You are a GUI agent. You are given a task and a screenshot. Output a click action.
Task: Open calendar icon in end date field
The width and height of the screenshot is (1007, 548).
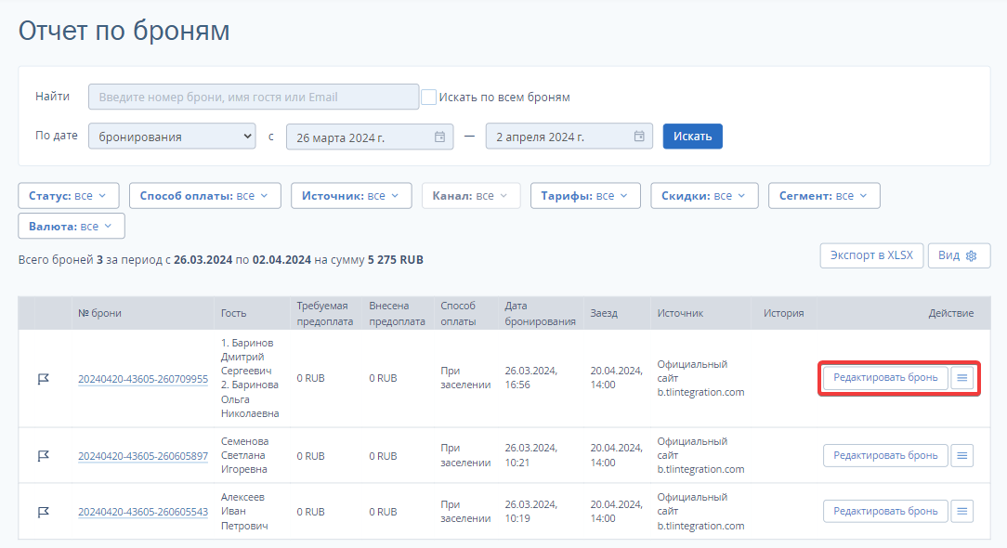pos(639,137)
